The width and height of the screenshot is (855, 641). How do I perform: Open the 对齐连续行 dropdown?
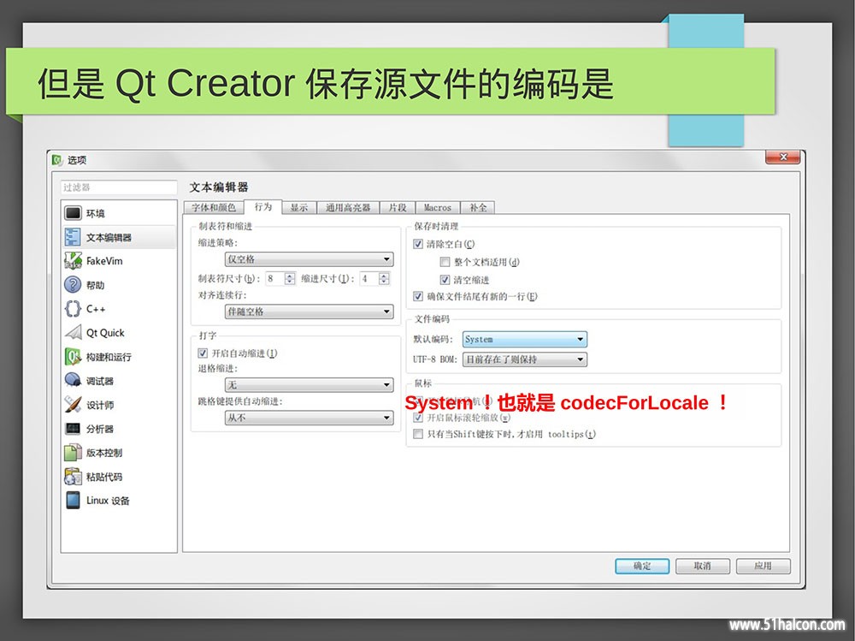(x=310, y=312)
